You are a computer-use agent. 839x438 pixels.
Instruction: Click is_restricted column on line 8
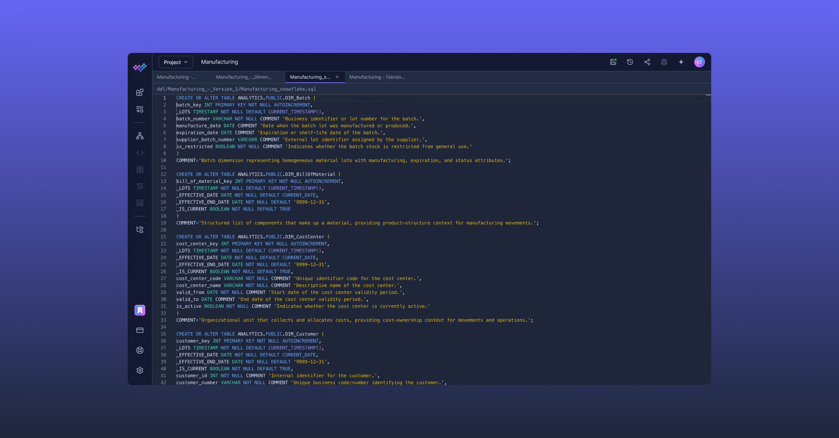pyautogui.click(x=194, y=147)
